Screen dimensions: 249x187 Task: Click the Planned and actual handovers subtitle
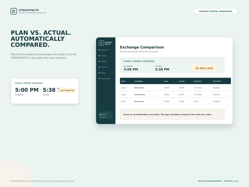pyautogui.click(x=139, y=52)
